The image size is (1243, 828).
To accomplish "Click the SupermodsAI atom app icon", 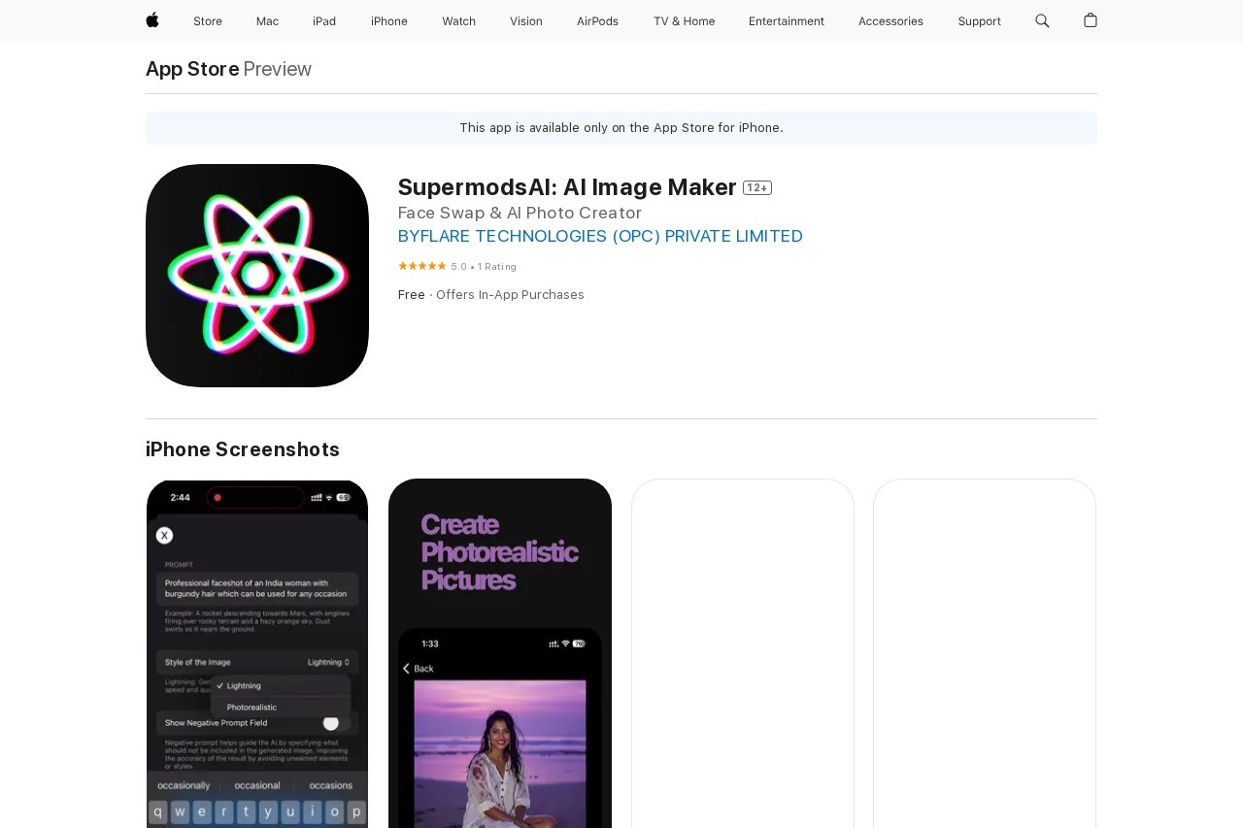I will [257, 276].
